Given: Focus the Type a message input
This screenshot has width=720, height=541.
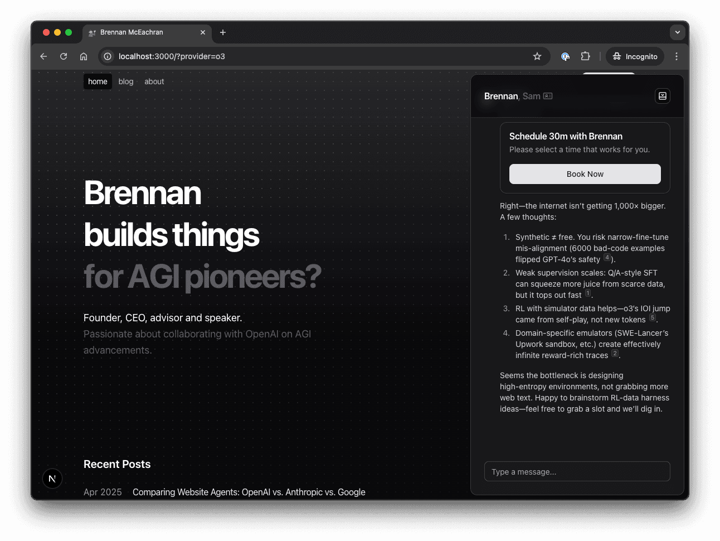Looking at the screenshot, I should [577, 472].
